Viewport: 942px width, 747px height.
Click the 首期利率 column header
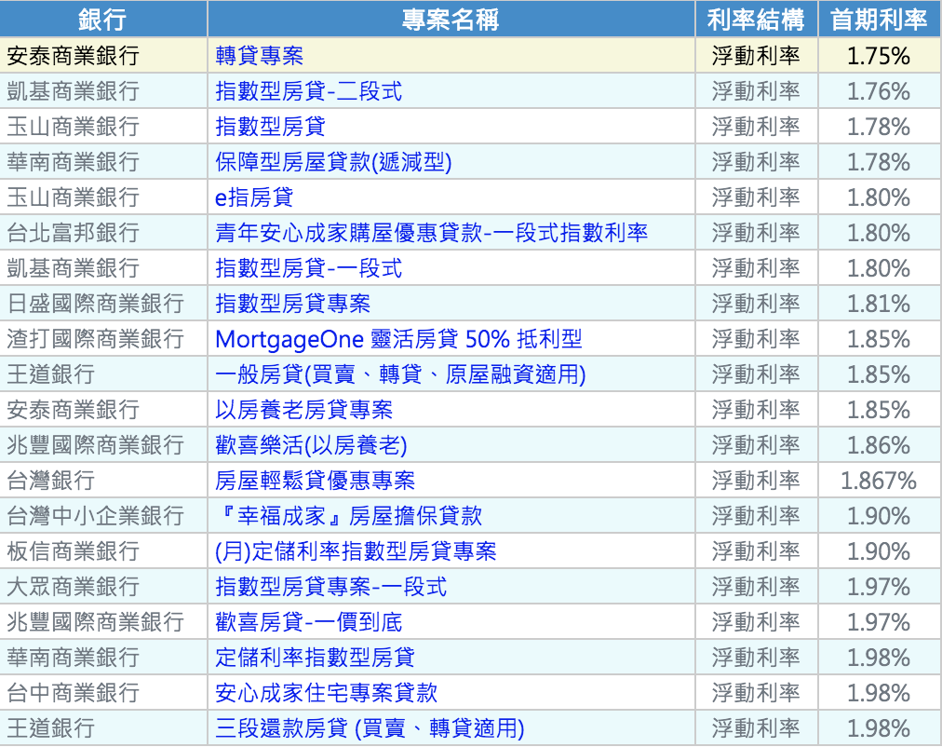click(879, 20)
